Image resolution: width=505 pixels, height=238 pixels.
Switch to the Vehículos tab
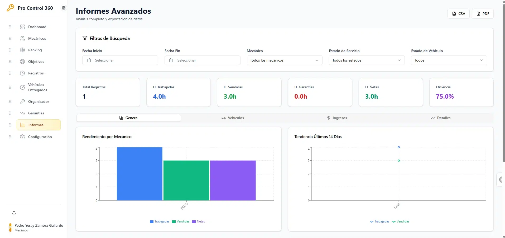[x=233, y=118]
